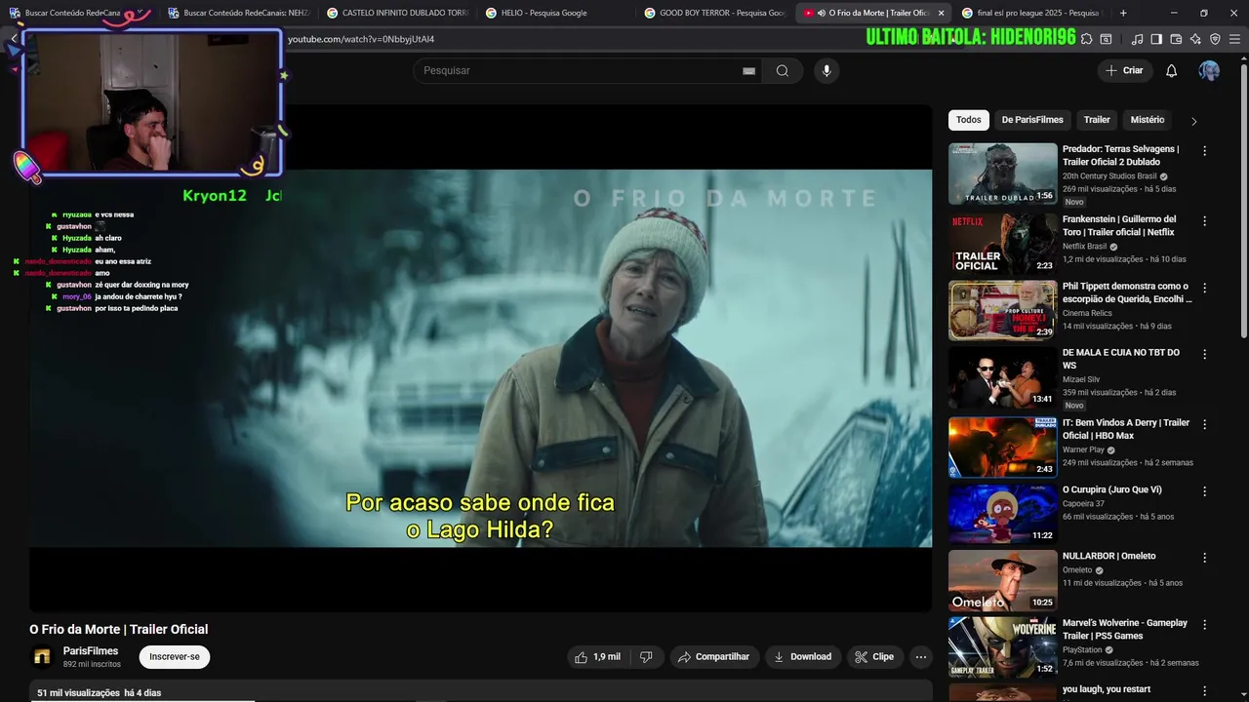Open the ParisFilmes channel name link

(x=91, y=651)
